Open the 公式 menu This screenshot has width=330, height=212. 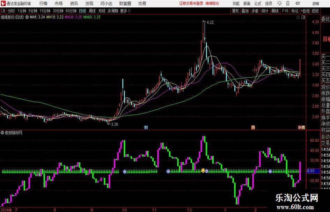258,3
